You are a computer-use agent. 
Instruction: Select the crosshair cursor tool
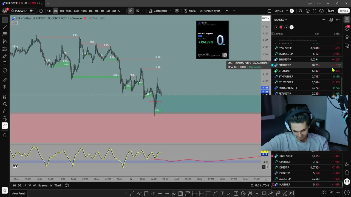[5, 20]
